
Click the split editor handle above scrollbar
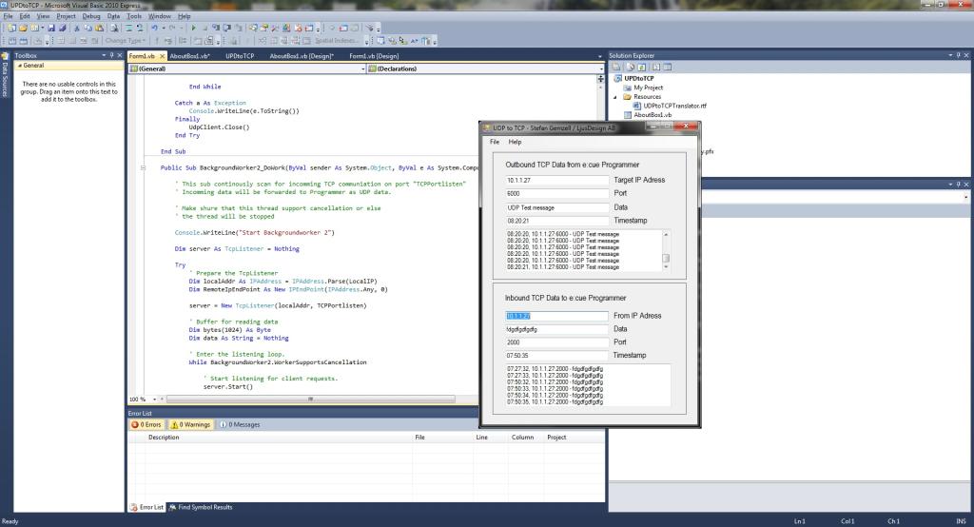pyautogui.click(x=600, y=79)
